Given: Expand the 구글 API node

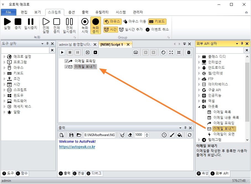Looking at the screenshot, I should pos(199,90).
